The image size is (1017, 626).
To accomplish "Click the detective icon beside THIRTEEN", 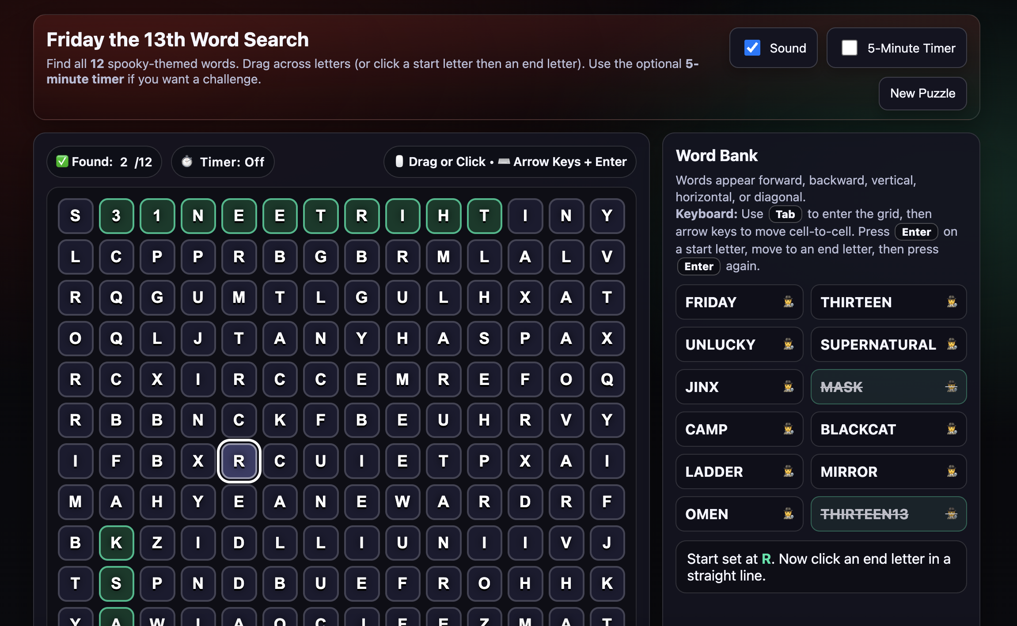I will pos(952,302).
